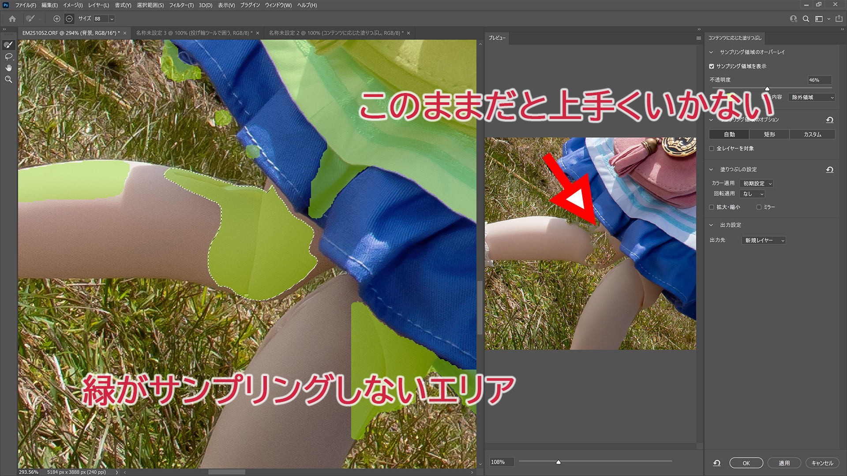Image resolution: width=847 pixels, height=476 pixels.
Task: Click the opacity value field 46%
Action: 819,80
